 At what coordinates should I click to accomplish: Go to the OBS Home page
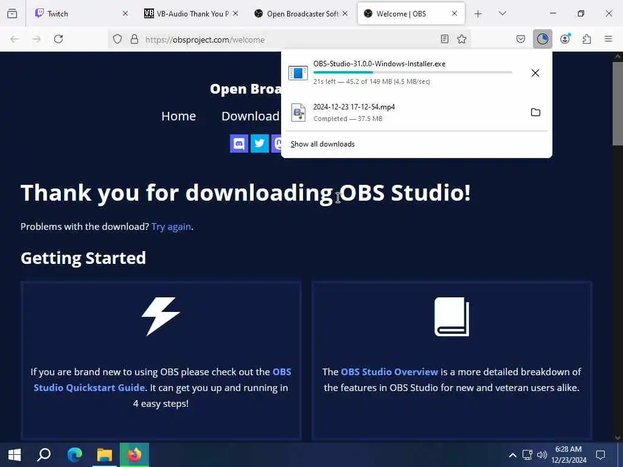click(x=179, y=116)
